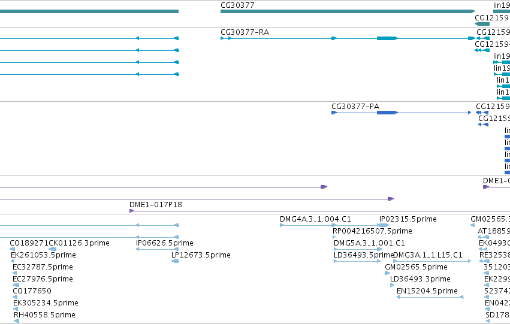This screenshot has height=324, width=510.
Task: Select the IP06626.5prime EST feature
Action: [x=158, y=249]
